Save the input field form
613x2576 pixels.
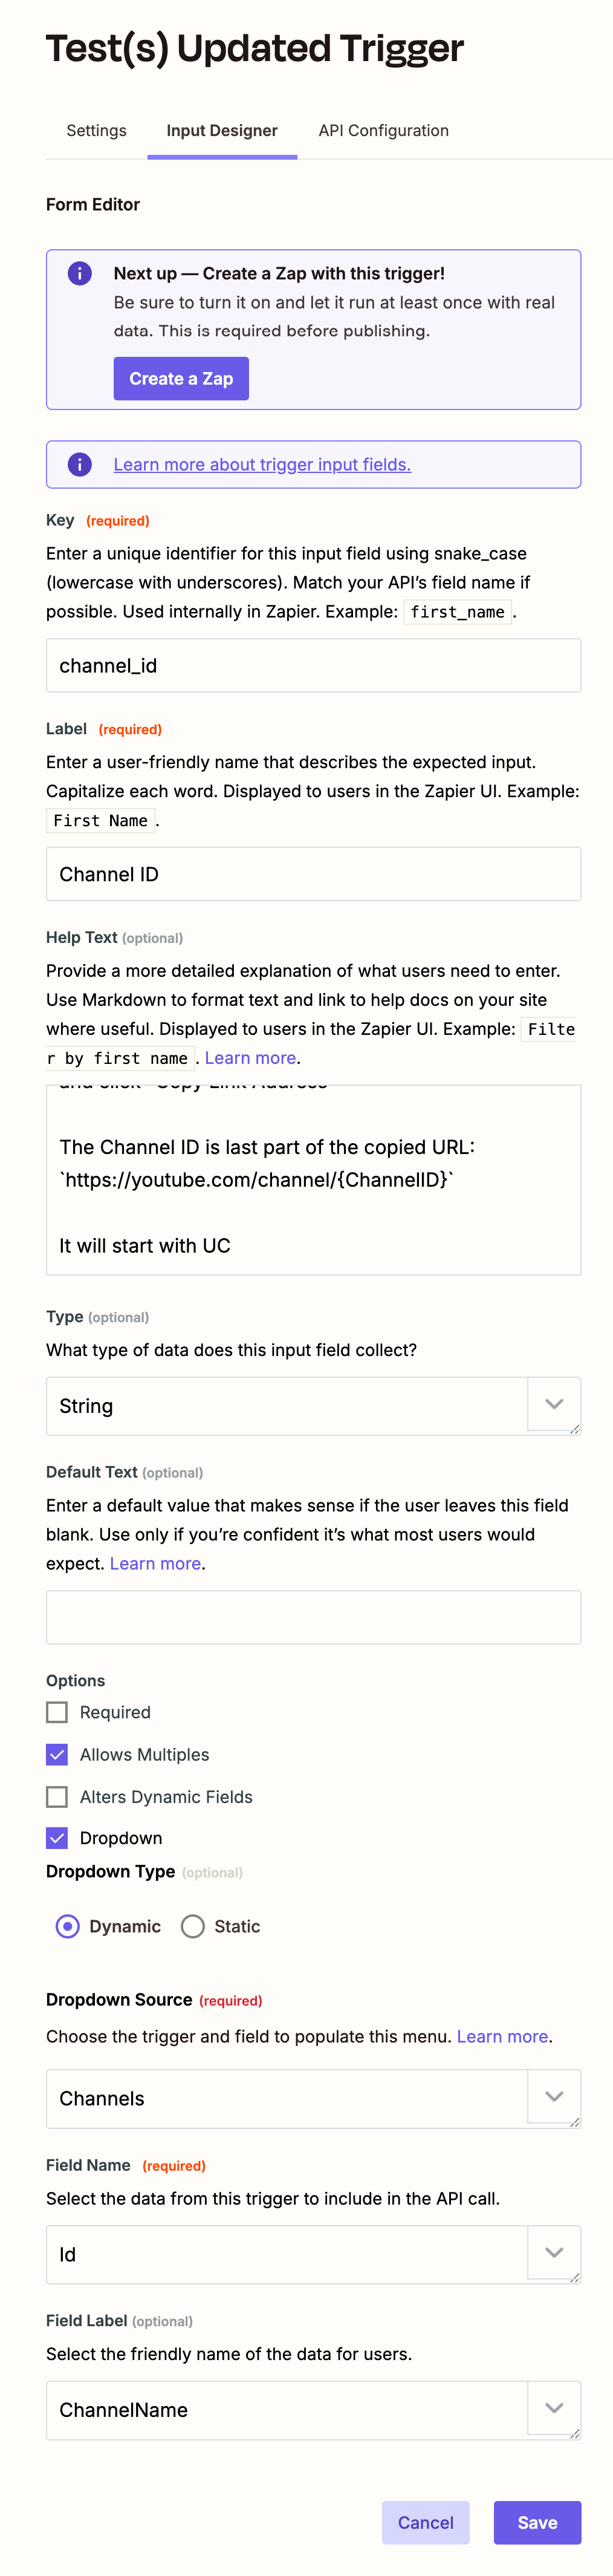click(537, 2522)
